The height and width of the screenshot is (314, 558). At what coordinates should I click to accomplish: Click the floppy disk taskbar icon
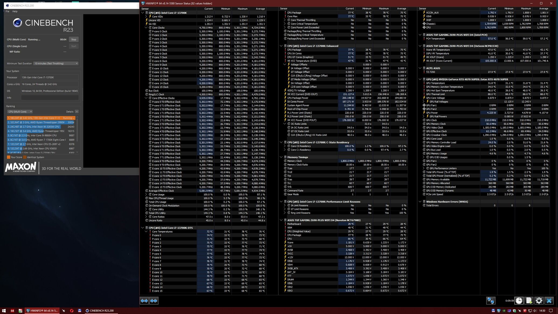[x=79, y=310]
